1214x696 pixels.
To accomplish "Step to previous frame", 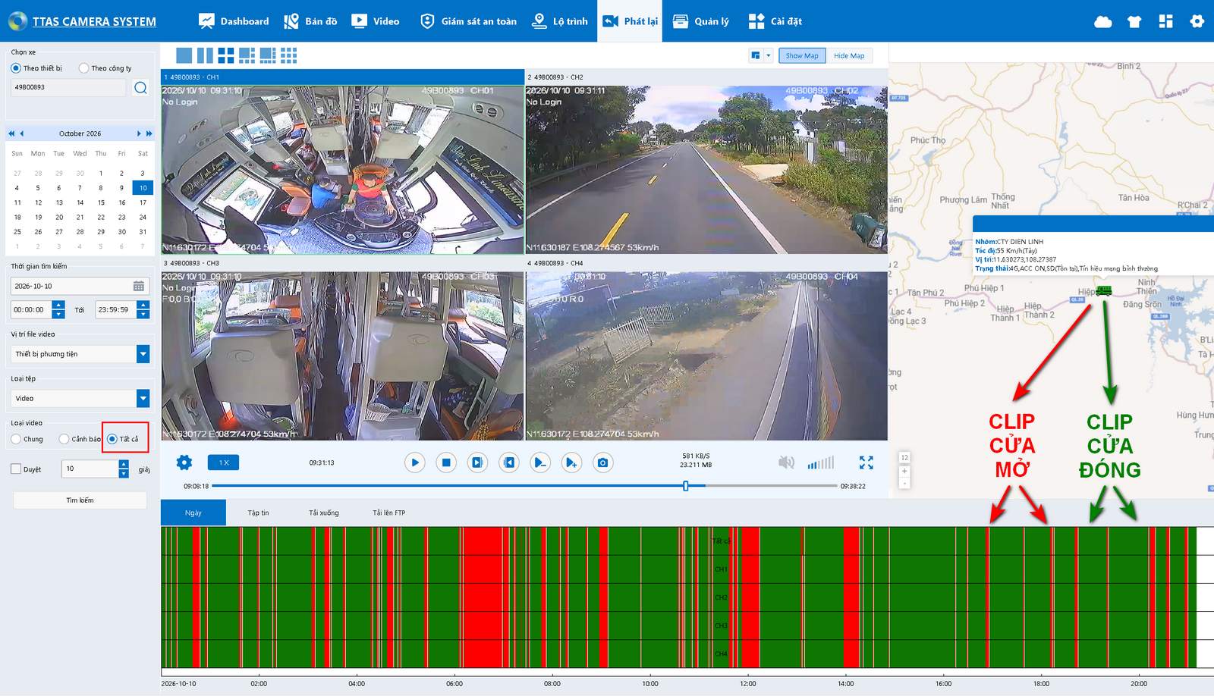I will [509, 462].
